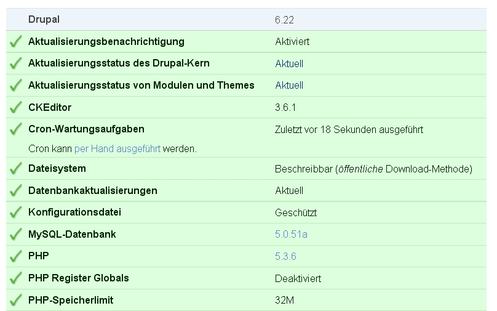The image size is (497, 311).
Task: Click the 'Deaktiviert' Register Globals status
Action: 298,278
